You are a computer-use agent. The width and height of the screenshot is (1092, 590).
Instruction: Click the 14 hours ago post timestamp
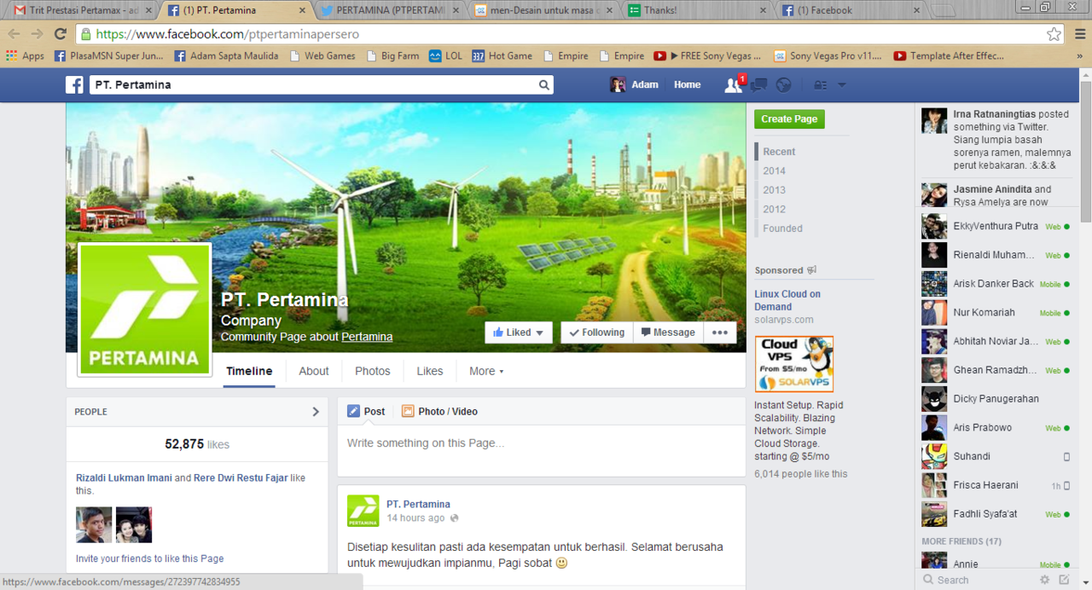point(415,518)
